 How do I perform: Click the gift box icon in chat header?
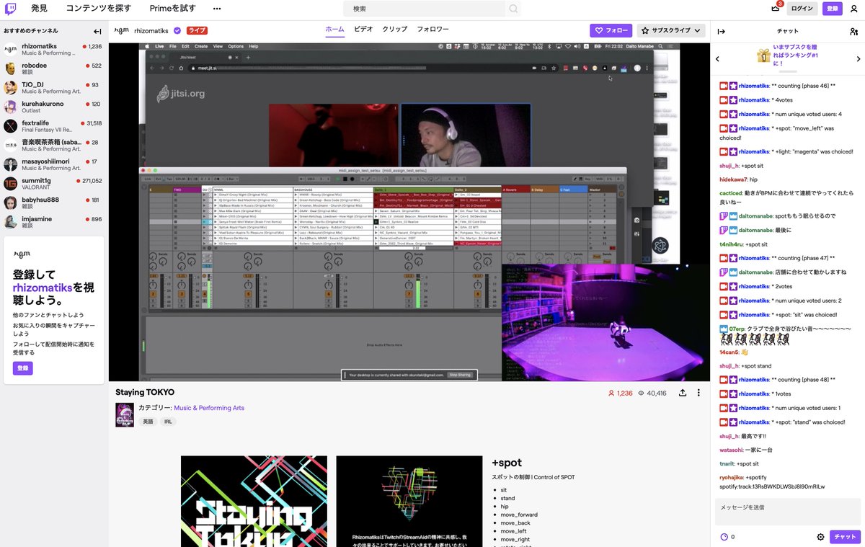pos(763,55)
